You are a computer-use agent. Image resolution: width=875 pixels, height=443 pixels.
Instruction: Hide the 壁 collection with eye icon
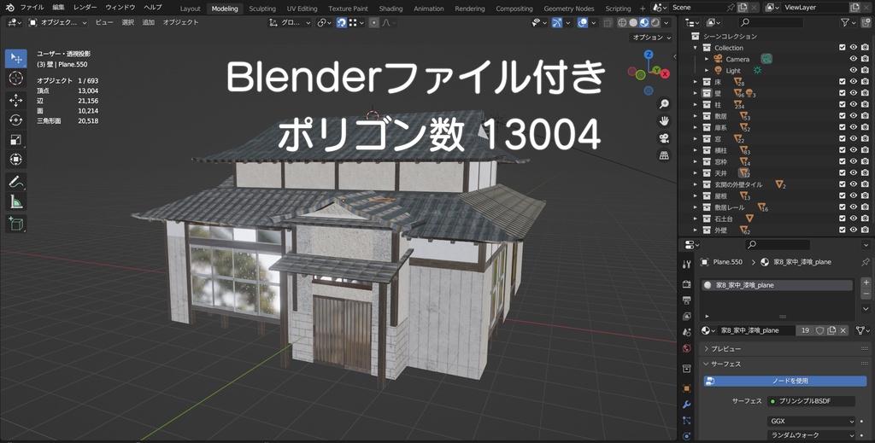854,93
